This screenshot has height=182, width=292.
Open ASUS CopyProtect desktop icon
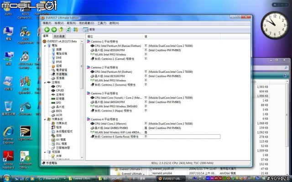point(26,35)
